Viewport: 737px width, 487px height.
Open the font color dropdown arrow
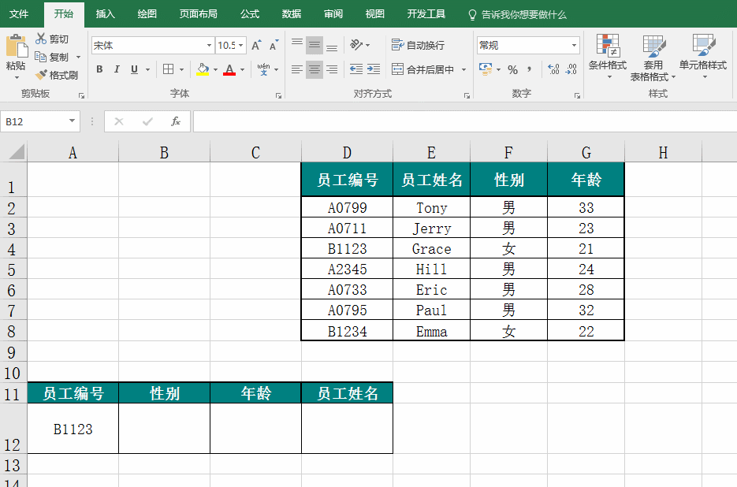[x=243, y=69]
